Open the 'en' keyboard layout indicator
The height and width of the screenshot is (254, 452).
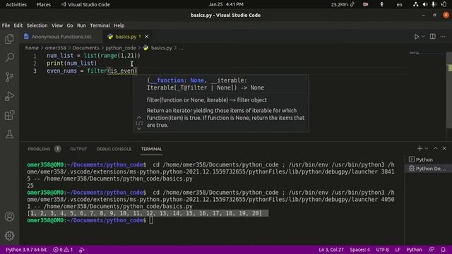399,4
